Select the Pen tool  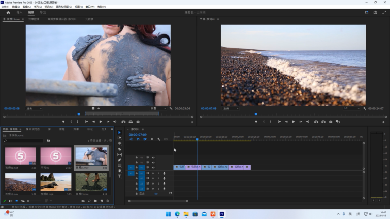[x=120, y=160]
